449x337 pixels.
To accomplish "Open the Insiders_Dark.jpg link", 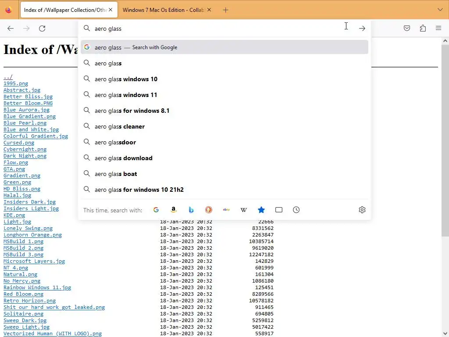I will (29, 202).
